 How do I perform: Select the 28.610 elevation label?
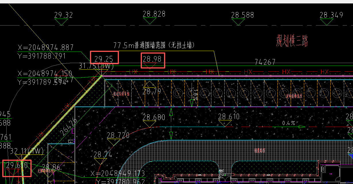pyautogui.click(x=229, y=116)
